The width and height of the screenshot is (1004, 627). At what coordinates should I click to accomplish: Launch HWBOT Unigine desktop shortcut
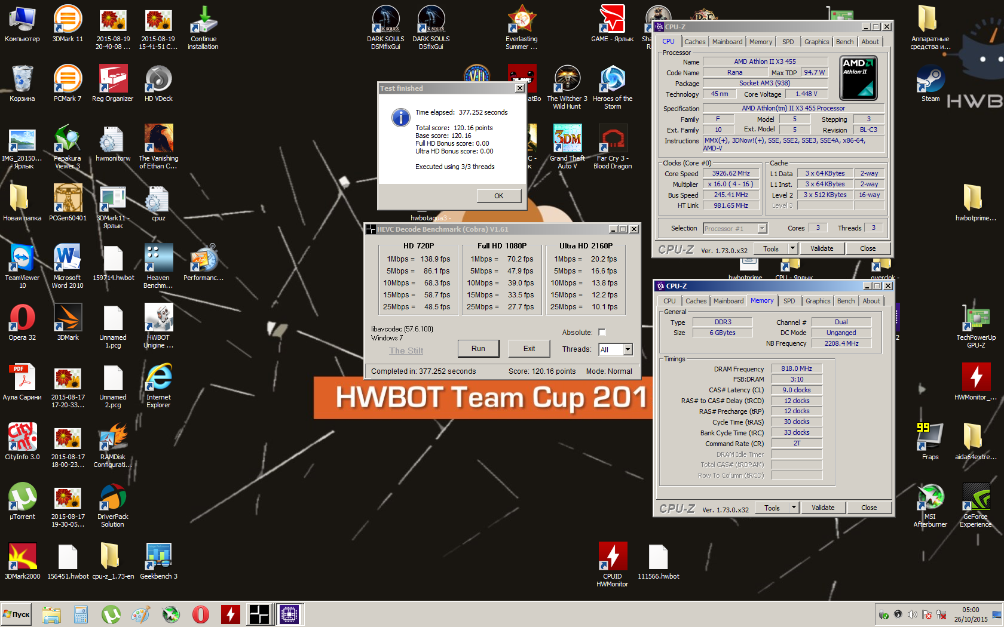click(158, 326)
